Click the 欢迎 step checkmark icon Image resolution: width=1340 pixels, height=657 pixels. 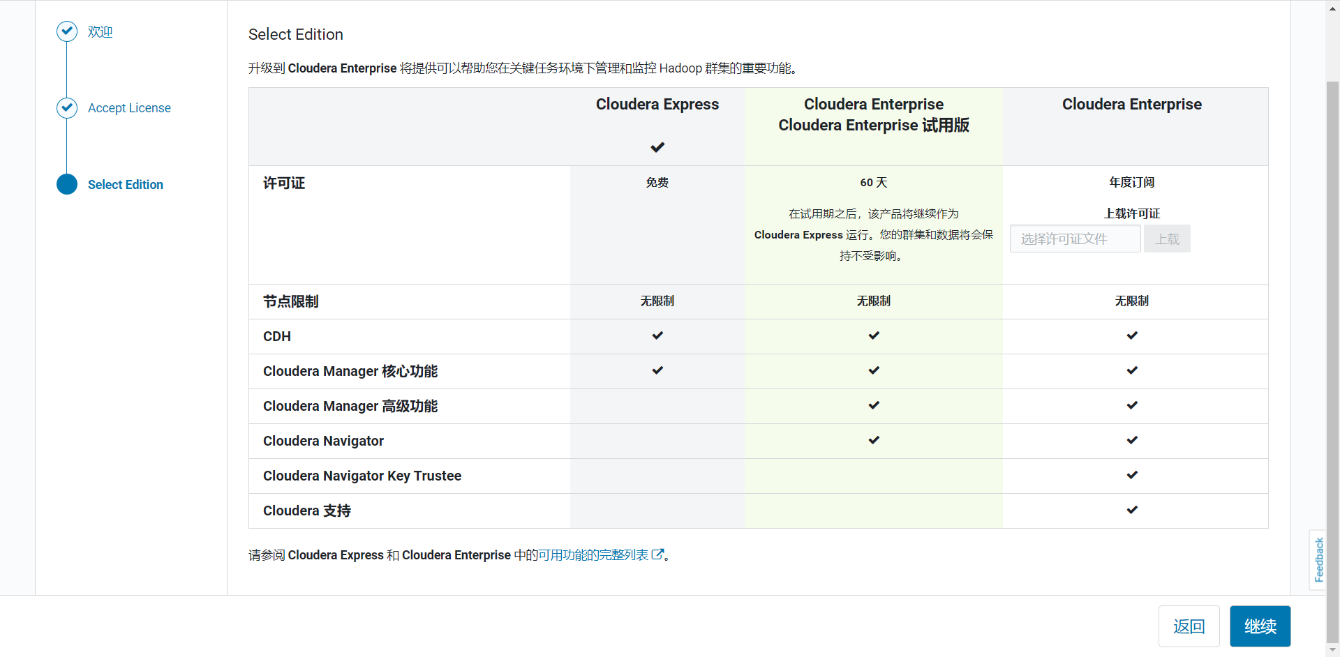[67, 31]
